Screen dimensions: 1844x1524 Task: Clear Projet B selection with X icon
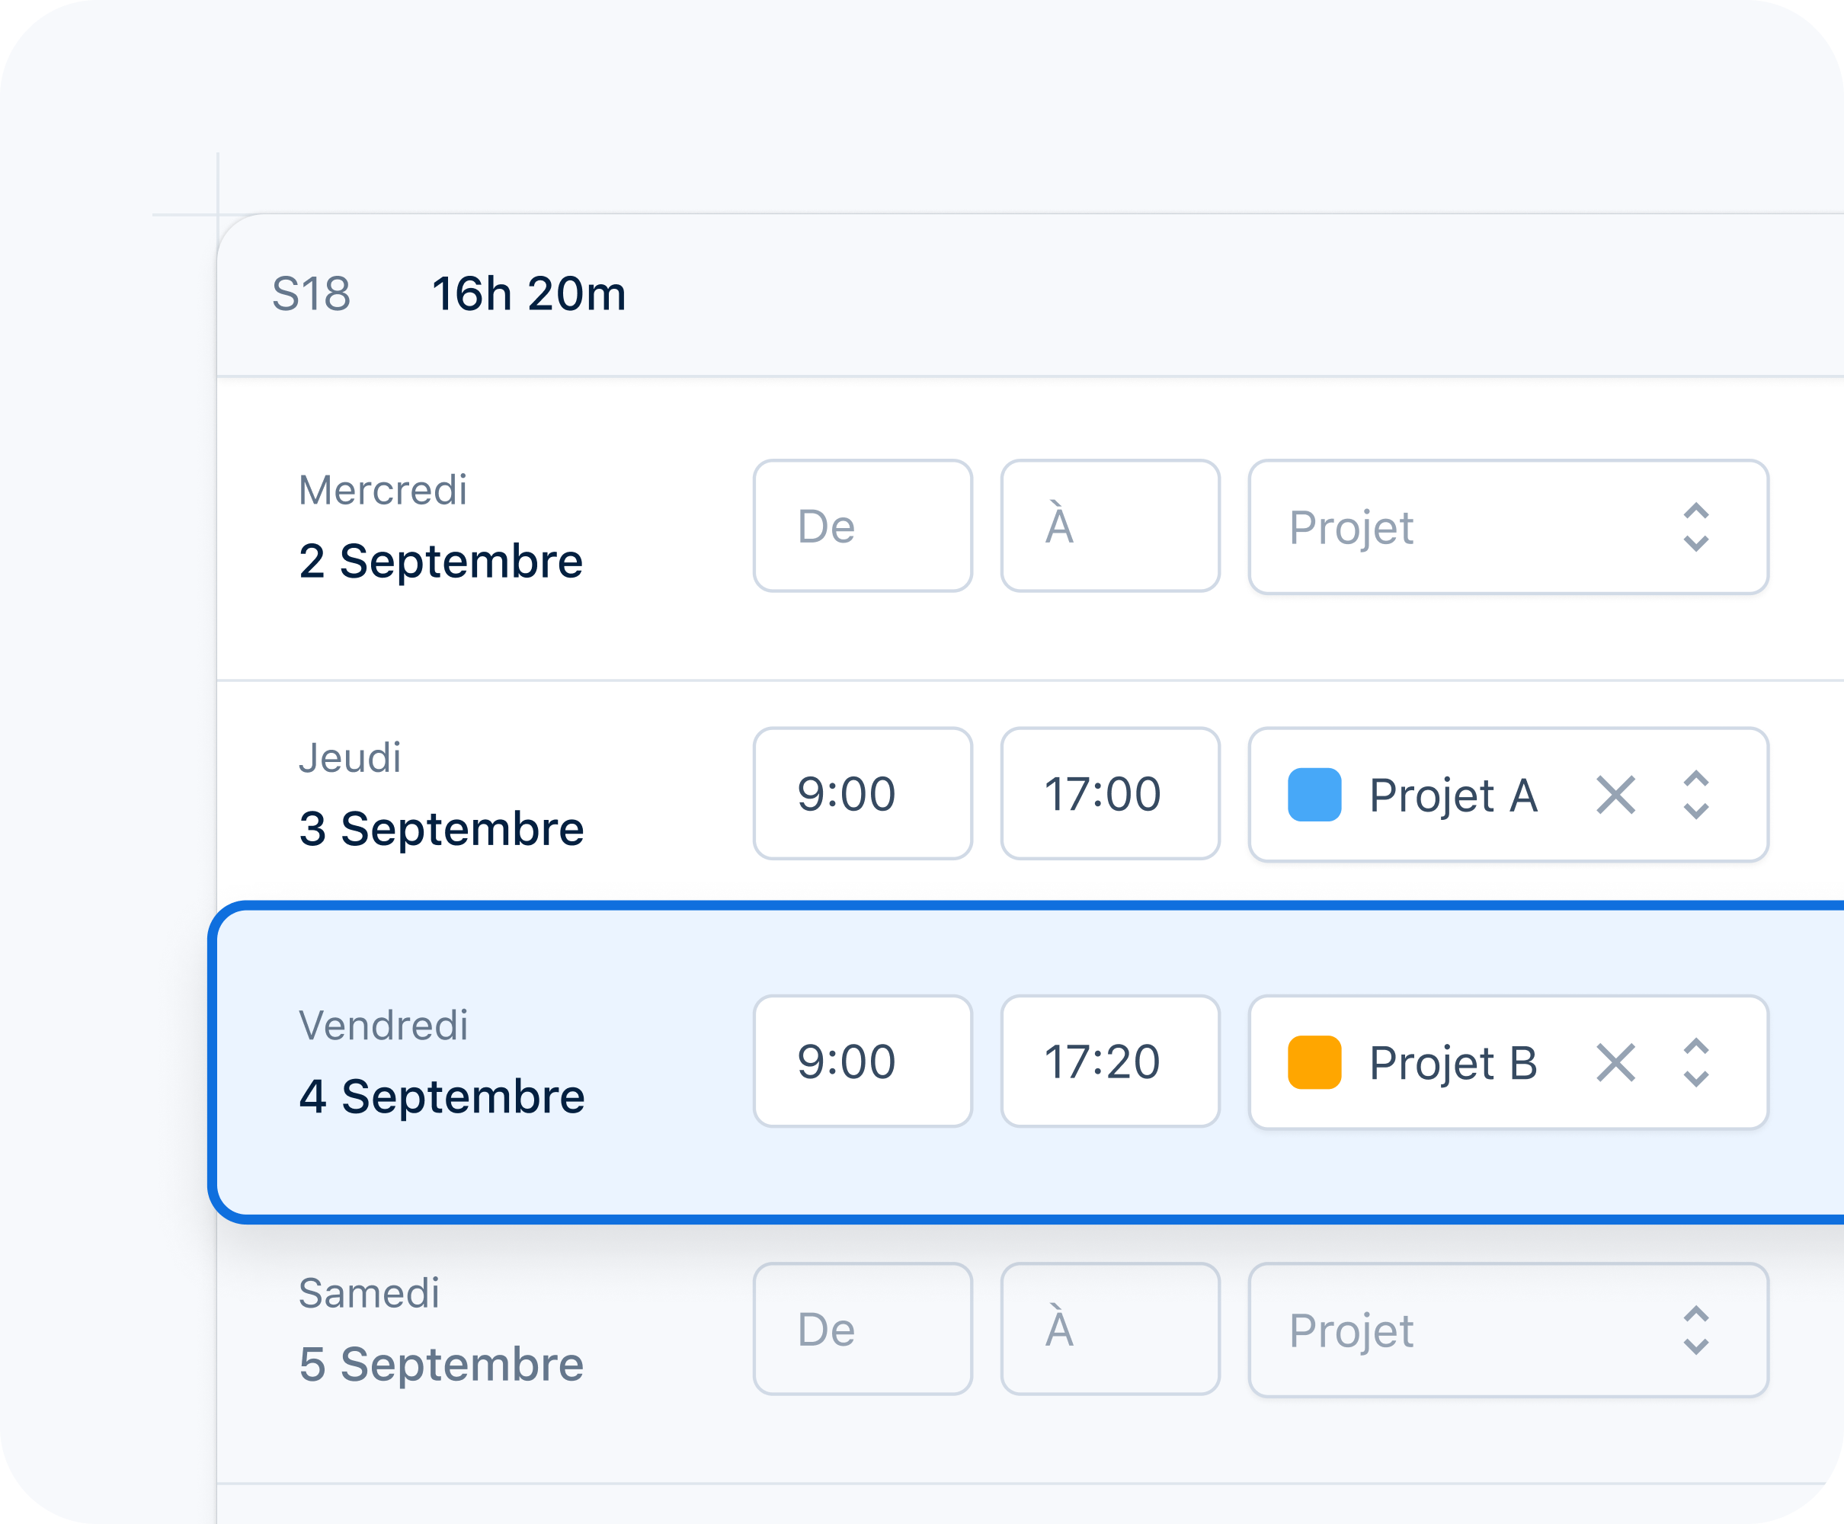(x=1615, y=1063)
